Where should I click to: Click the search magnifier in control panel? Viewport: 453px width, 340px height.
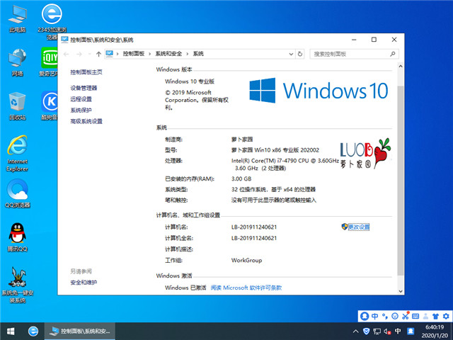[x=392, y=54]
